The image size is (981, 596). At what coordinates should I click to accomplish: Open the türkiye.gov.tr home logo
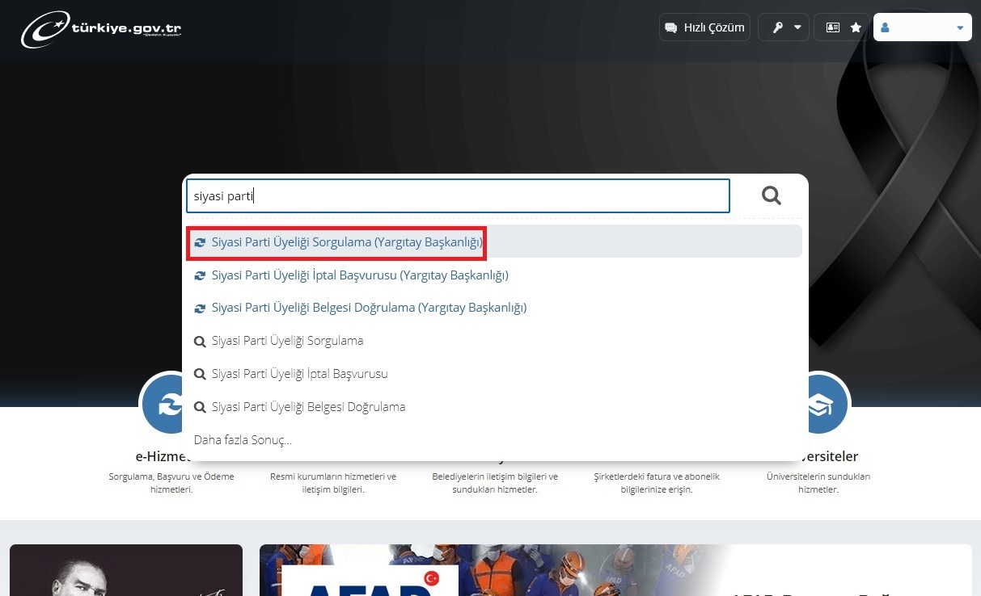[101, 29]
